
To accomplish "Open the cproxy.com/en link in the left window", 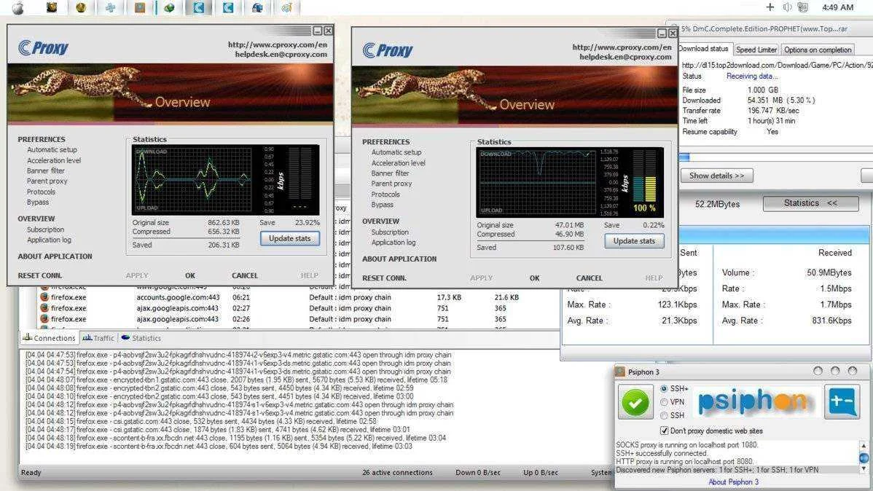I will (x=277, y=44).
